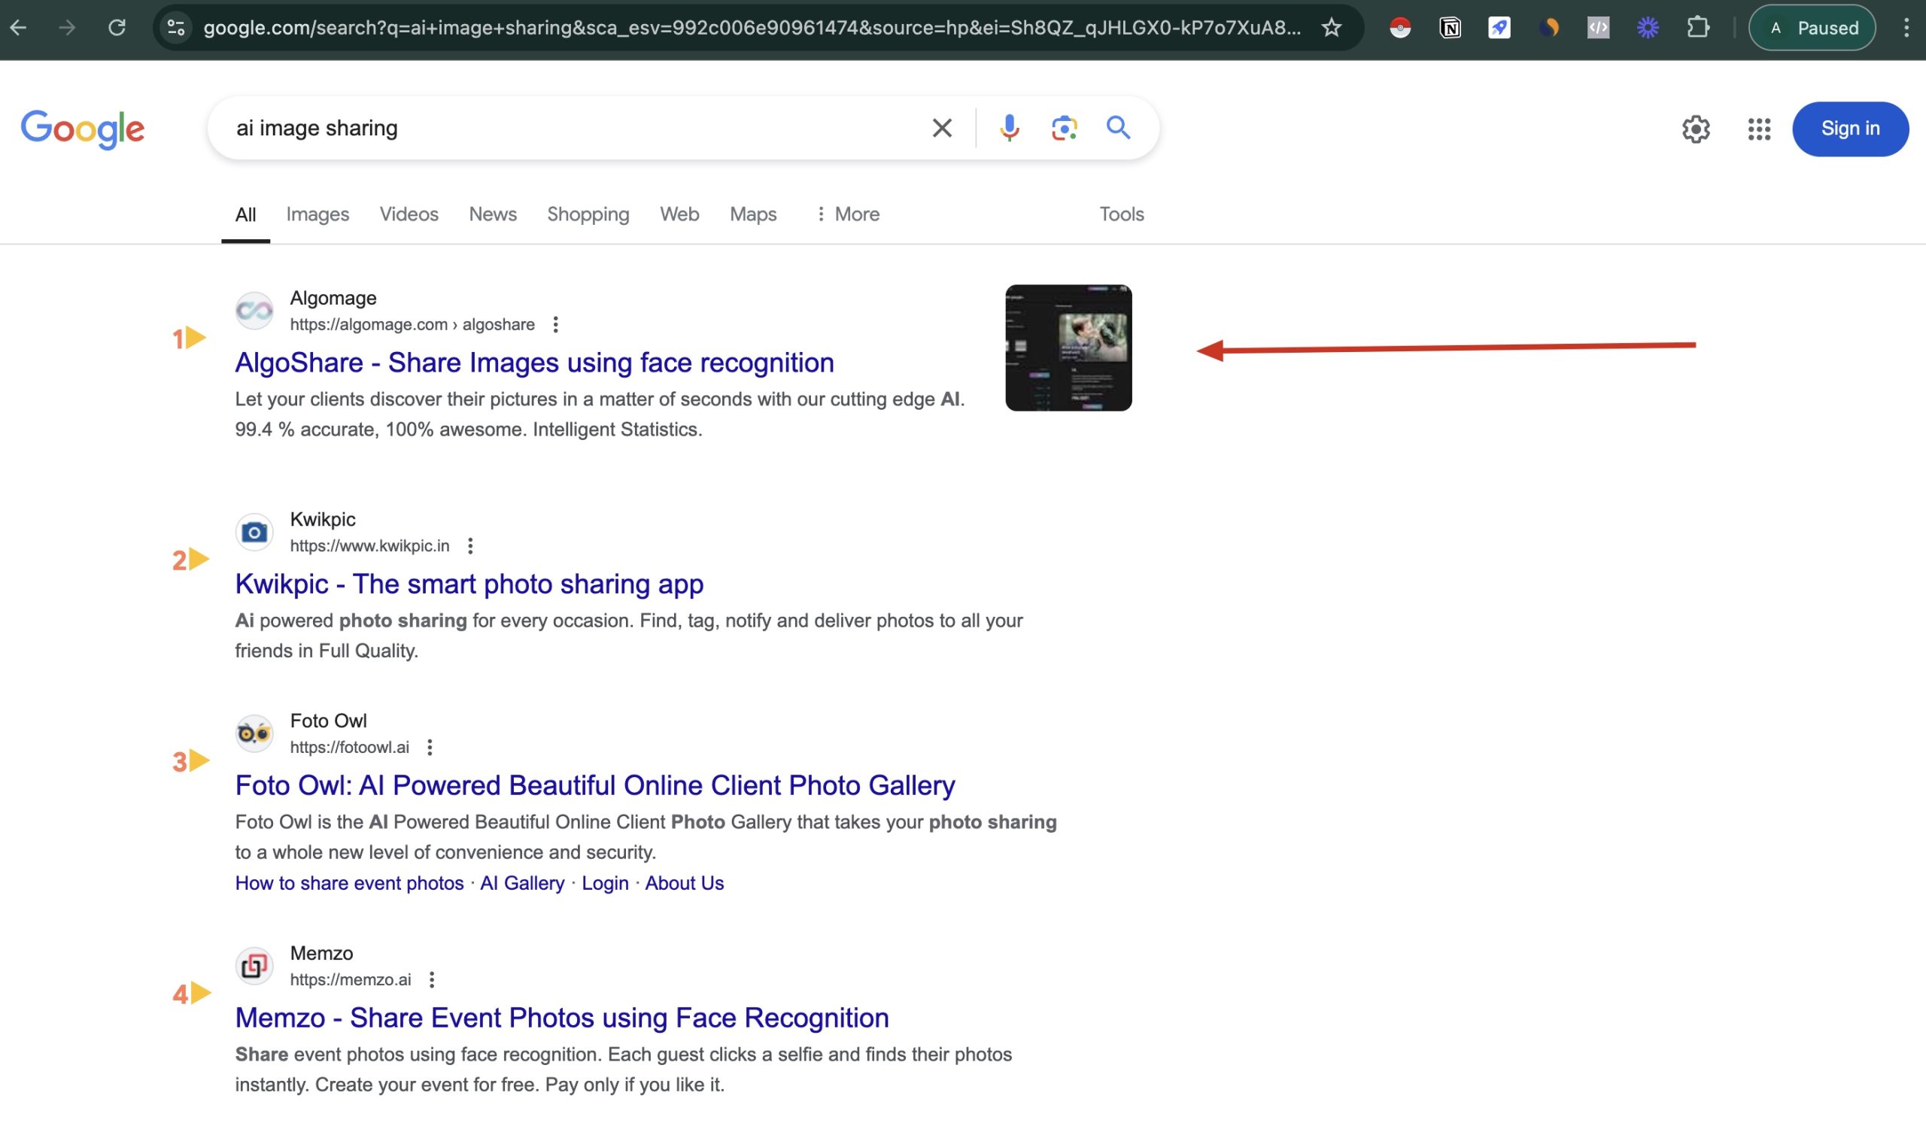
Task: Open the AlgoShare result title link
Action: pos(534,363)
